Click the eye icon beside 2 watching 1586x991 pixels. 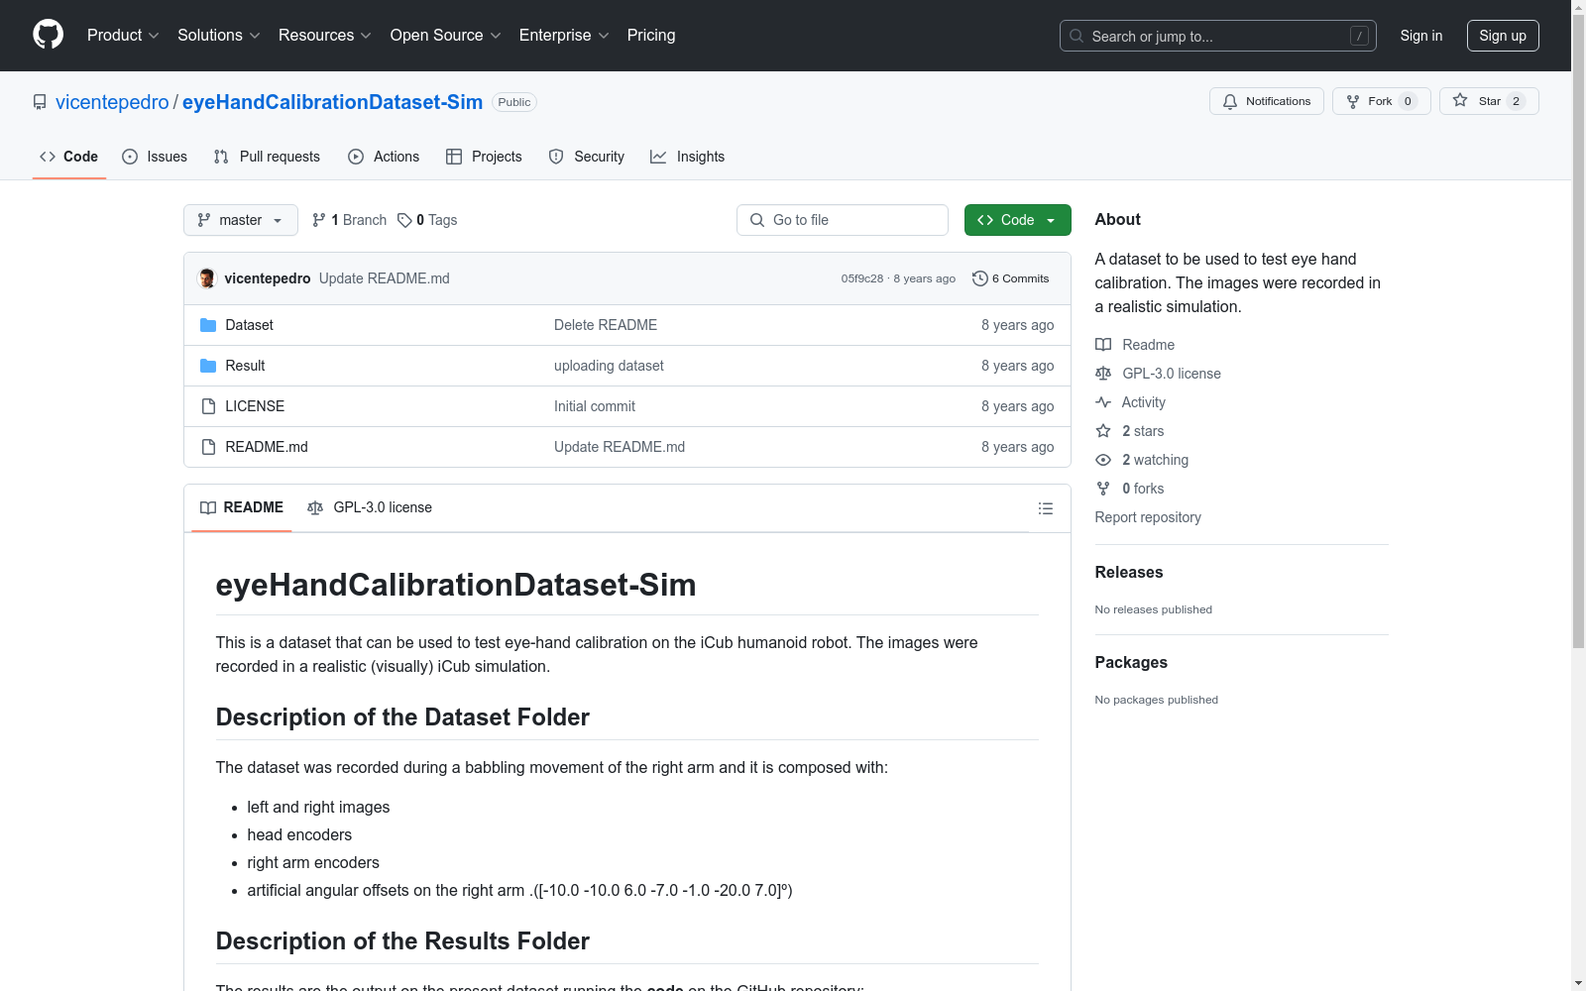pyautogui.click(x=1103, y=460)
